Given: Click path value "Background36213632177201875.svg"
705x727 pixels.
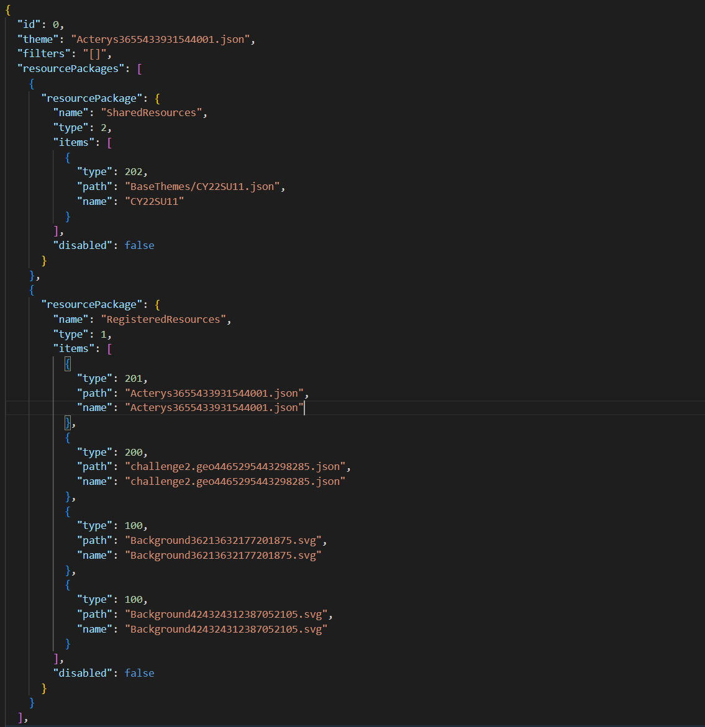Looking at the screenshot, I should point(223,540).
